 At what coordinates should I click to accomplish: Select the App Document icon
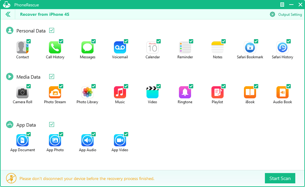pyautogui.click(x=22, y=140)
